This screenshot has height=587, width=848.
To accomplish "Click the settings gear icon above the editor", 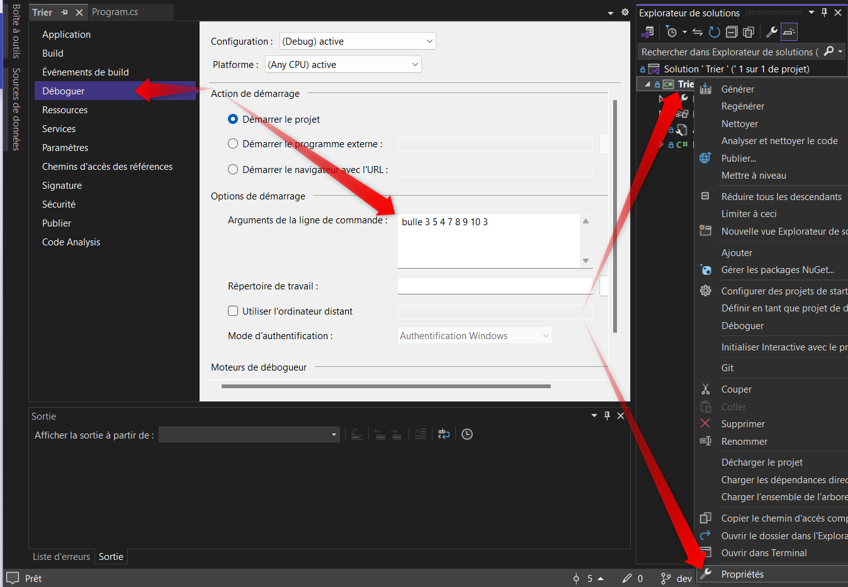I will click(625, 12).
